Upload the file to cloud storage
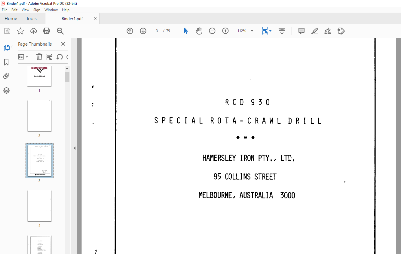Screen dimensions: 401x254 click(33, 31)
